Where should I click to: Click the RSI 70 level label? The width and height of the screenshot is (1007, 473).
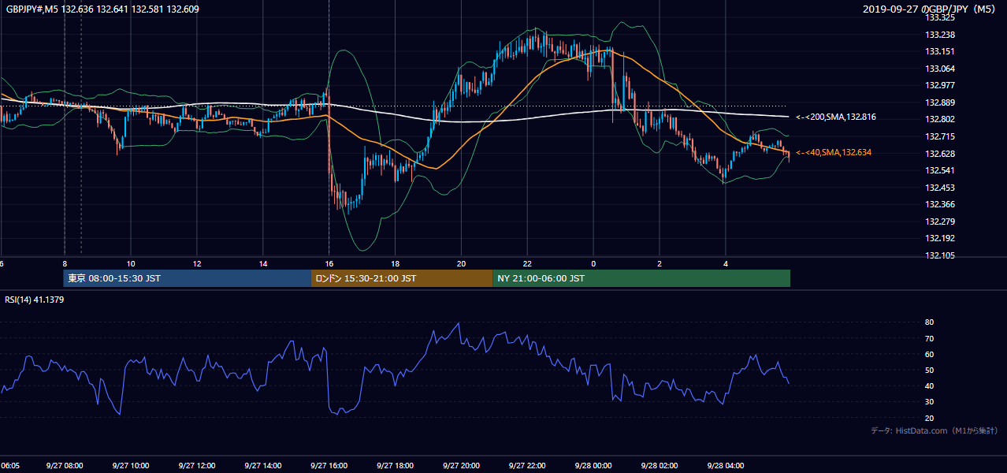tap(929, 338)
